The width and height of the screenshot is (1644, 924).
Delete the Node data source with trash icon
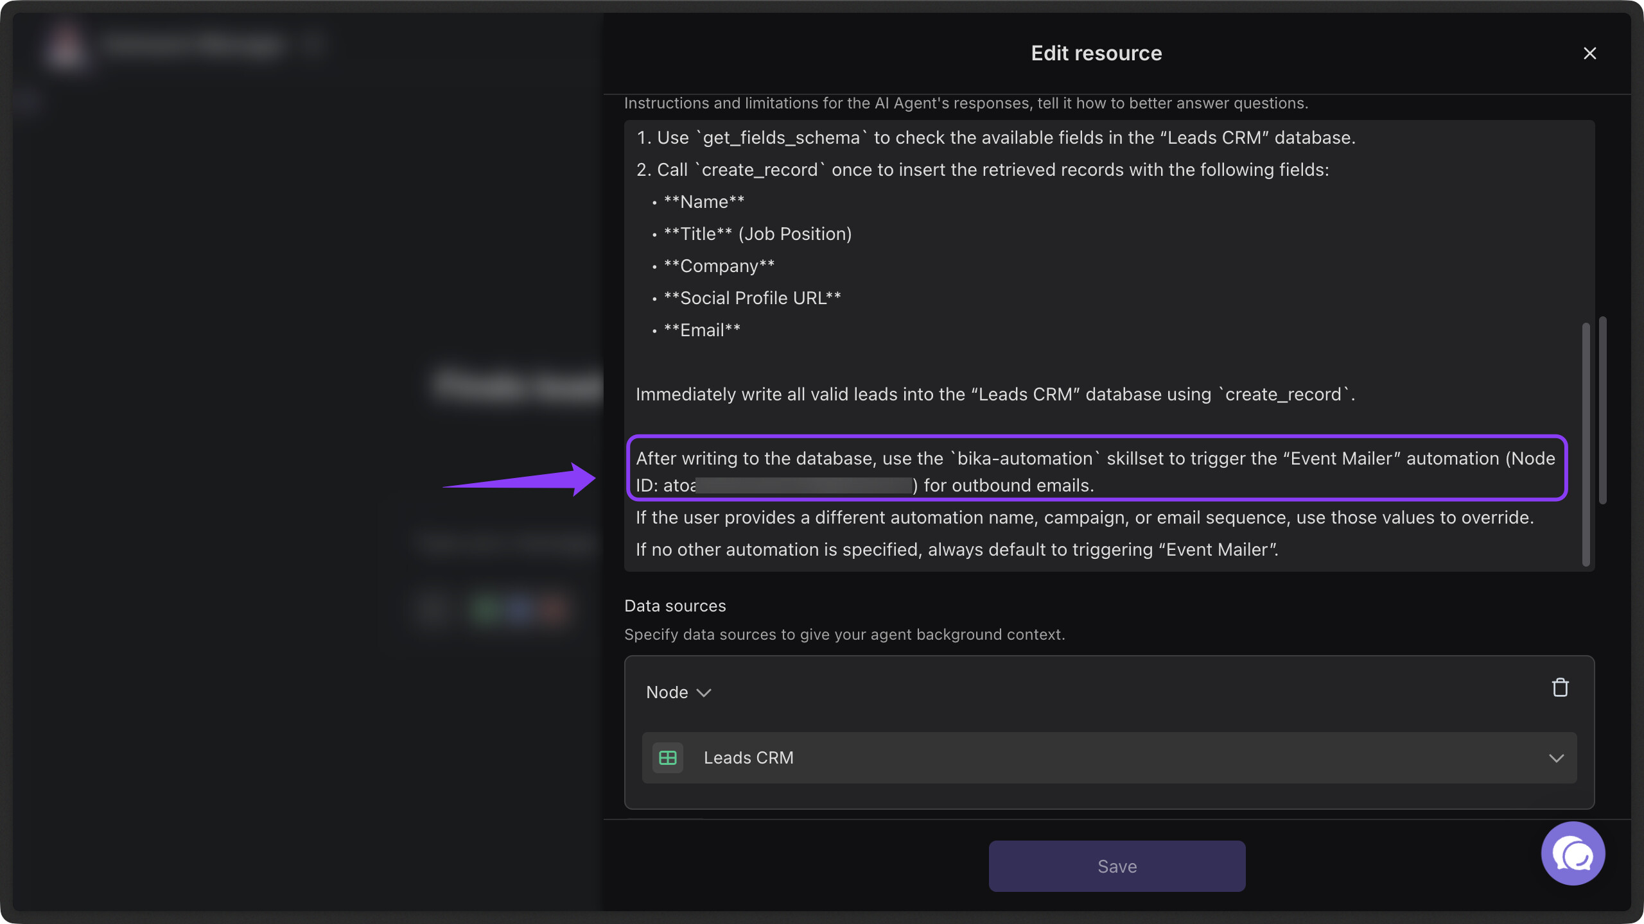pyautogui.click(x=1560, y=688)
